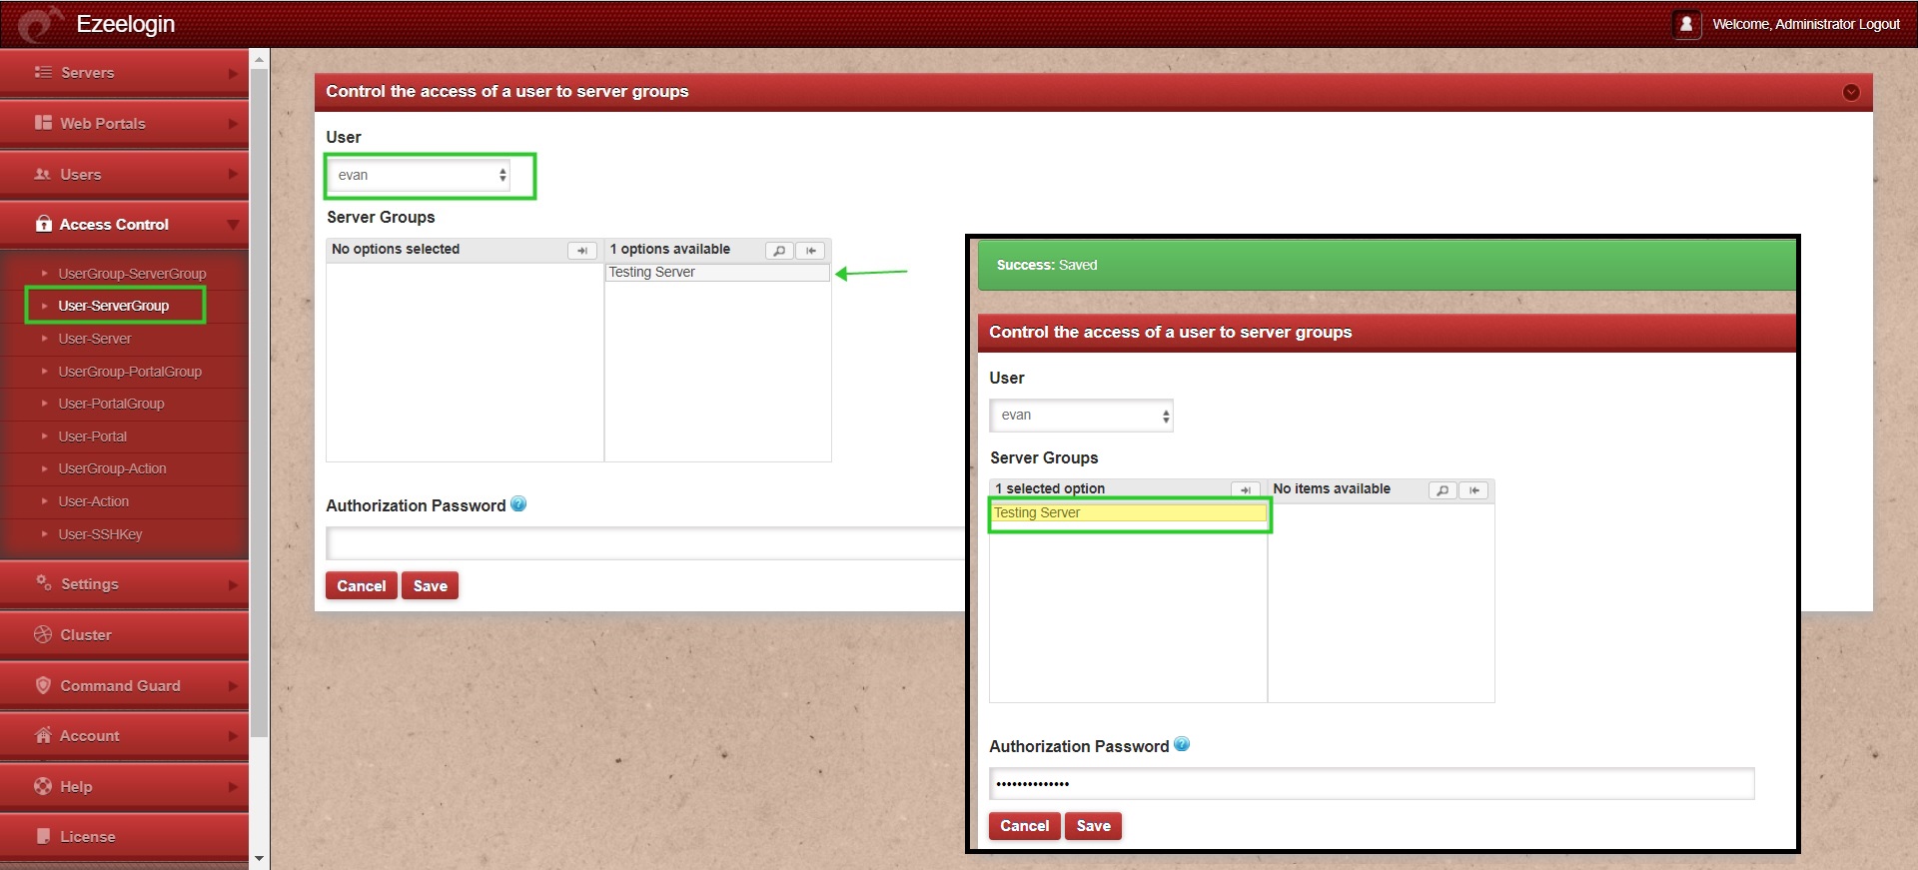Select highlighted Testing Server in inset selected list
The height and width of the screenshot is (870, 1918).
tap(1129, 512)
